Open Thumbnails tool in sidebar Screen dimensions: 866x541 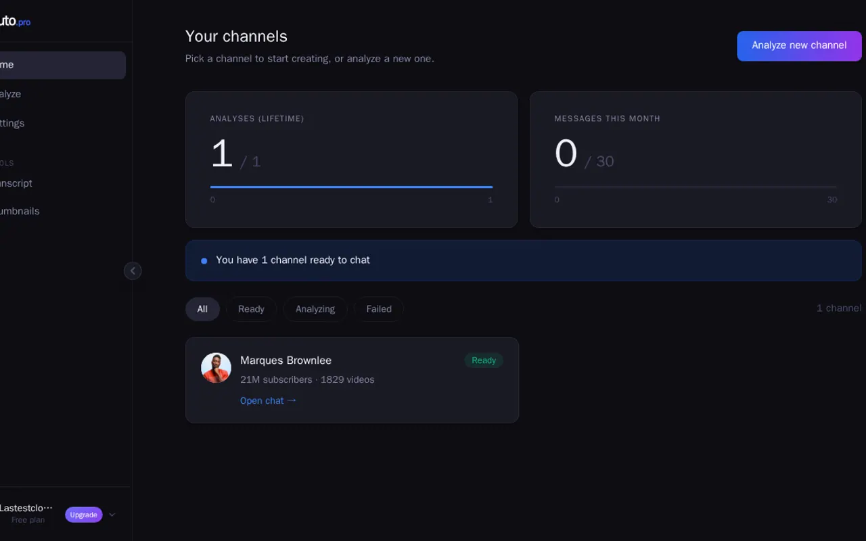click(62, 211)
